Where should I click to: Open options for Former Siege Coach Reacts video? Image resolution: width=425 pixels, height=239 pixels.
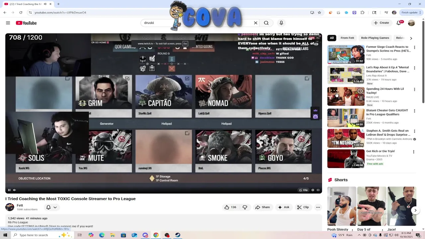coord(414,47)
